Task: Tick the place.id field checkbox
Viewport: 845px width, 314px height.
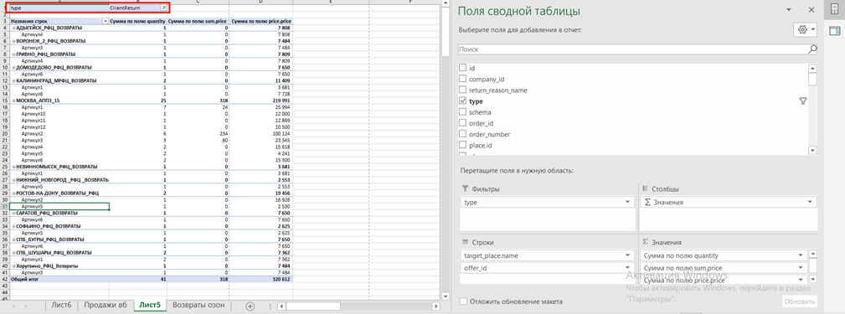Action: pyautogui.click(x=462, y=145)
